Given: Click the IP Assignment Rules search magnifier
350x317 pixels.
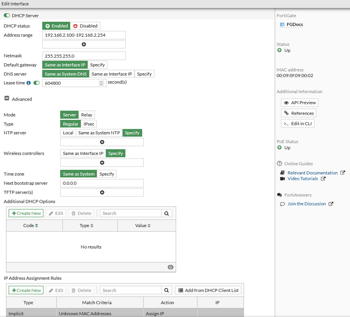Looking at the screenshot, I should [167, 290].
